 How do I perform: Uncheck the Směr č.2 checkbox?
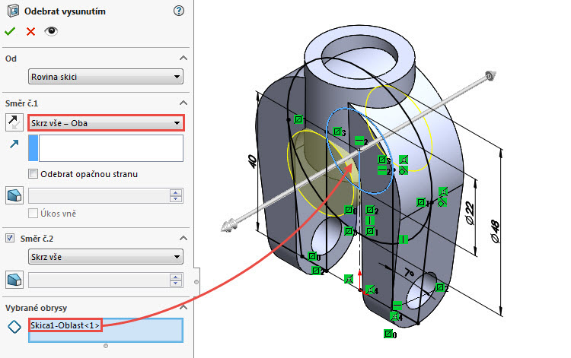[10, 238]
